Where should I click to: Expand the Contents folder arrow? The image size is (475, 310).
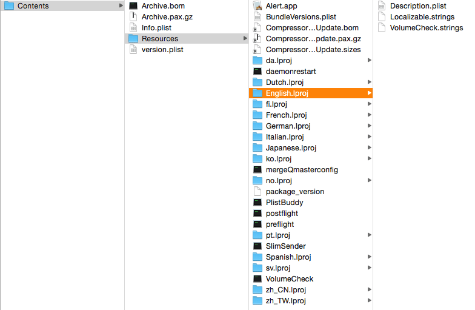[x=121, y=5]
